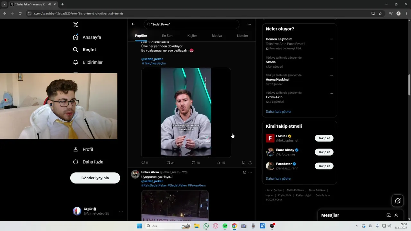Open Windows Start menu
The height and width of the screenshot is (231, 411).
[139, 226]
